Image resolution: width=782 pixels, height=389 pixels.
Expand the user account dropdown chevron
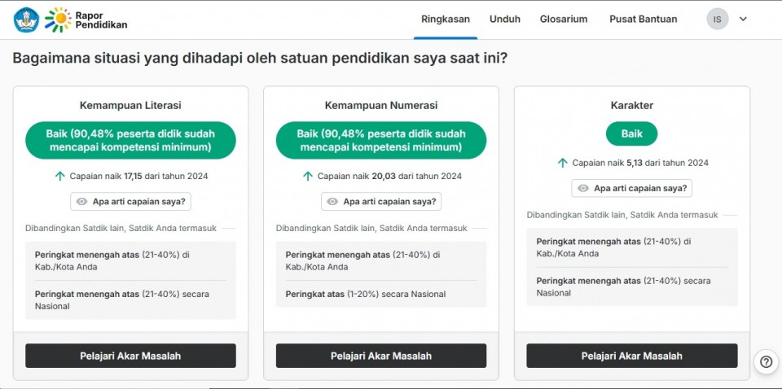[743, 20]
